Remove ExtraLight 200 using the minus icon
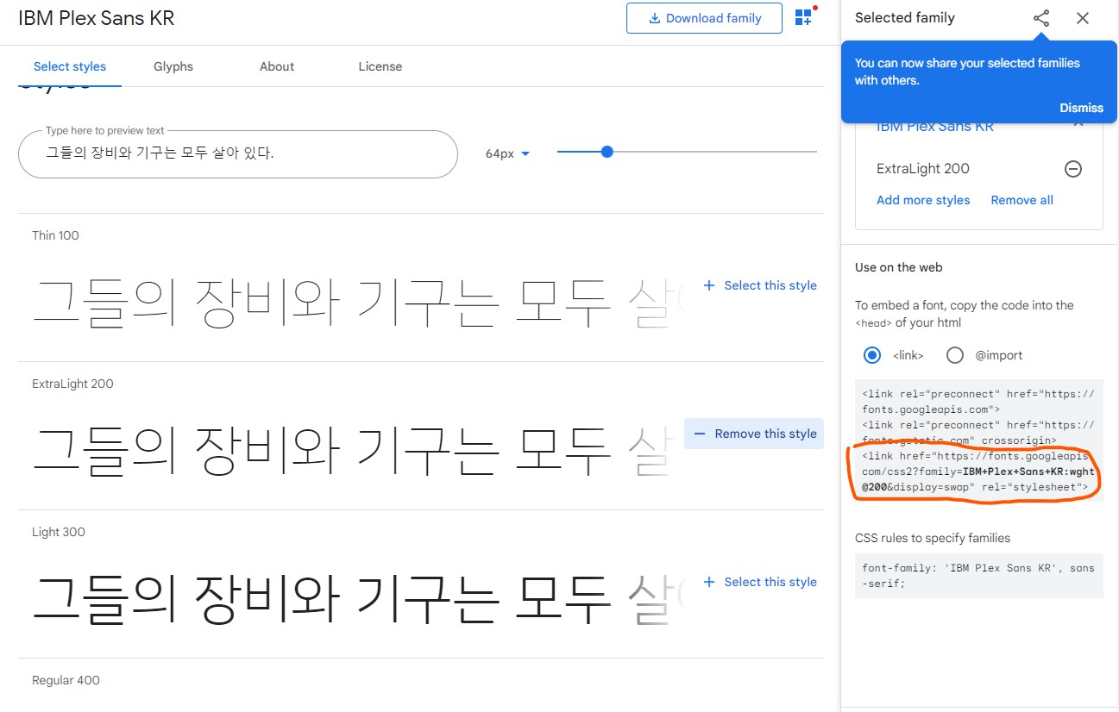 click(x=1073, y=169)
